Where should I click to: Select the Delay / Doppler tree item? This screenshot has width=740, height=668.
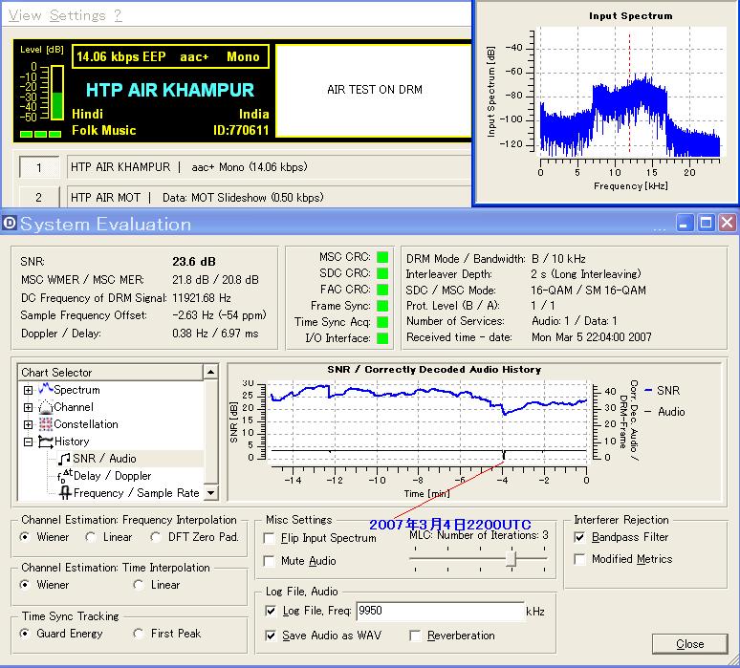coord(112,476)
